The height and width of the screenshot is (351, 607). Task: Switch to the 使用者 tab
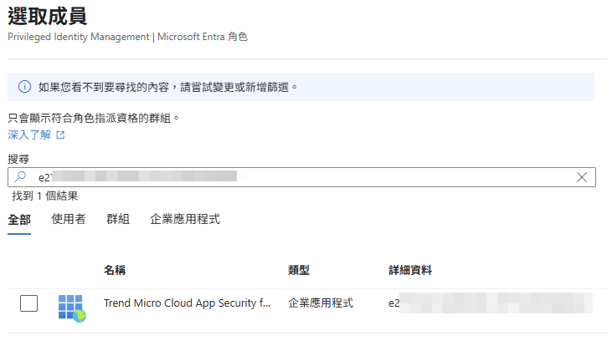point(68,219)
